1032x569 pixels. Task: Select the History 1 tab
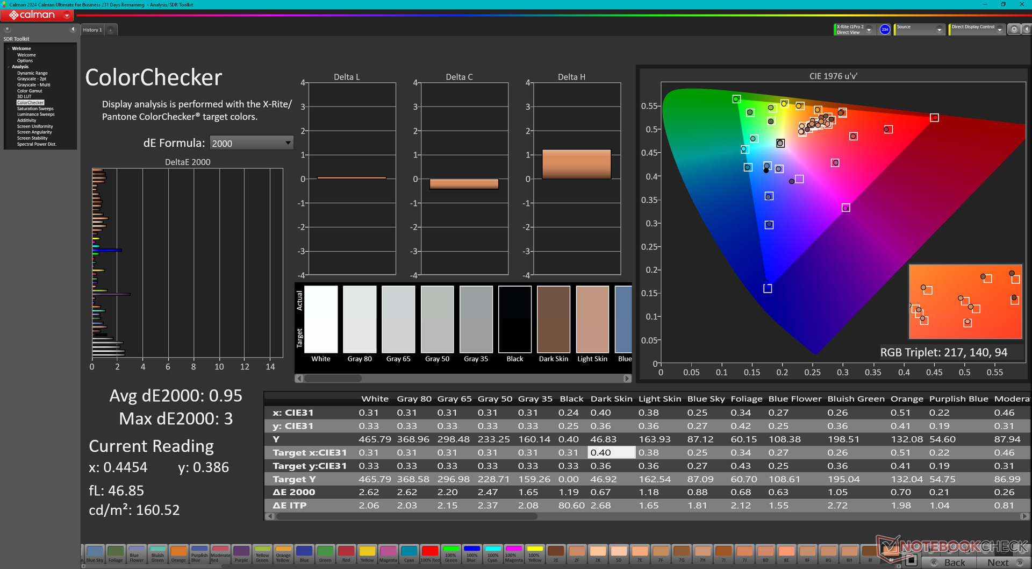coord(92,30)
